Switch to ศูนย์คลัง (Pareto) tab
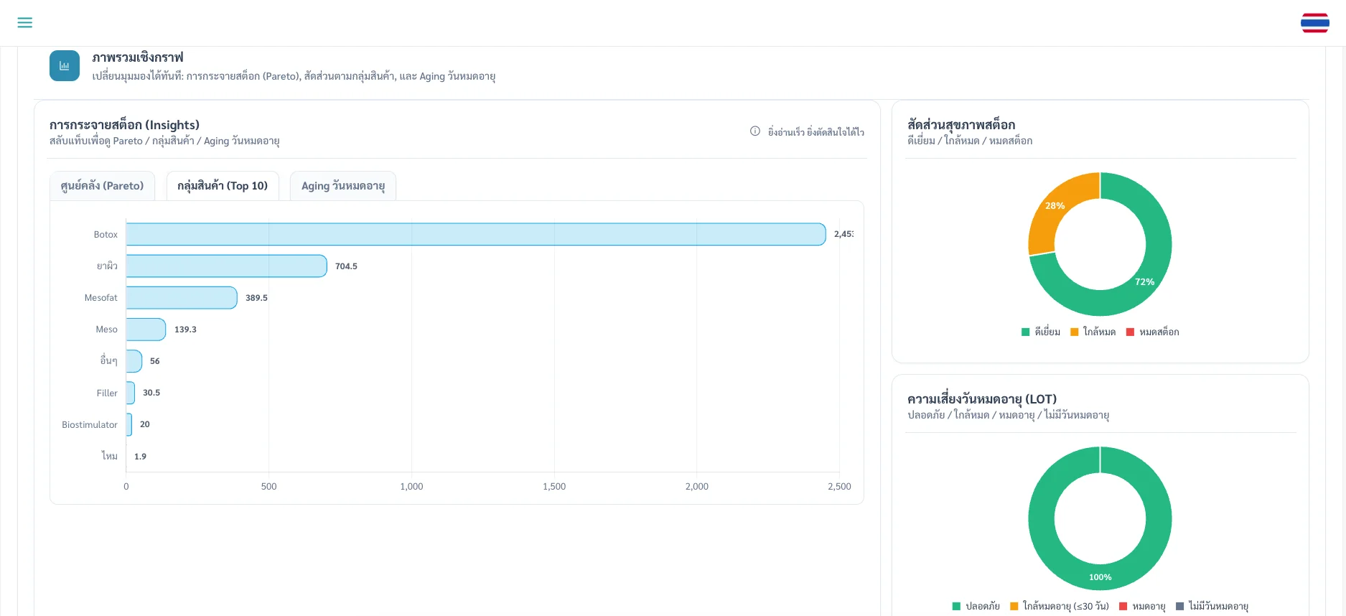Screen dimensions: 1346x616 click(x=102, y=186)
